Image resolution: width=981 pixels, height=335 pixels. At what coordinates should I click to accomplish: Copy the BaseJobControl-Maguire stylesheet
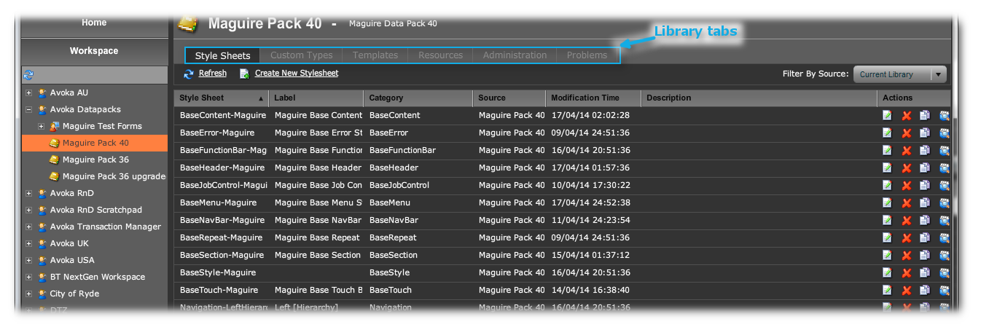(x=925, y=185)
